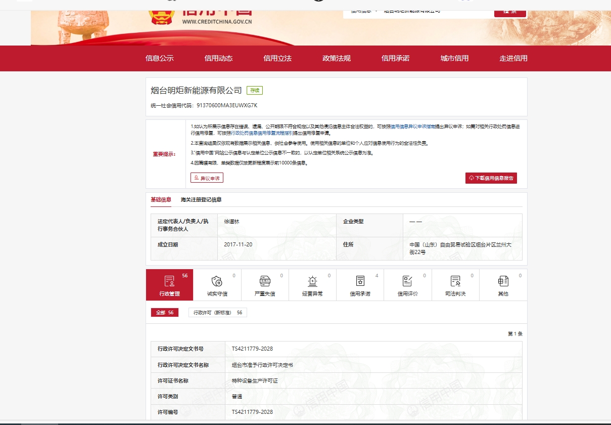The image size is (611, 425).
Task: Open the 行政管理 category icon tab
Action: [169, 285]
